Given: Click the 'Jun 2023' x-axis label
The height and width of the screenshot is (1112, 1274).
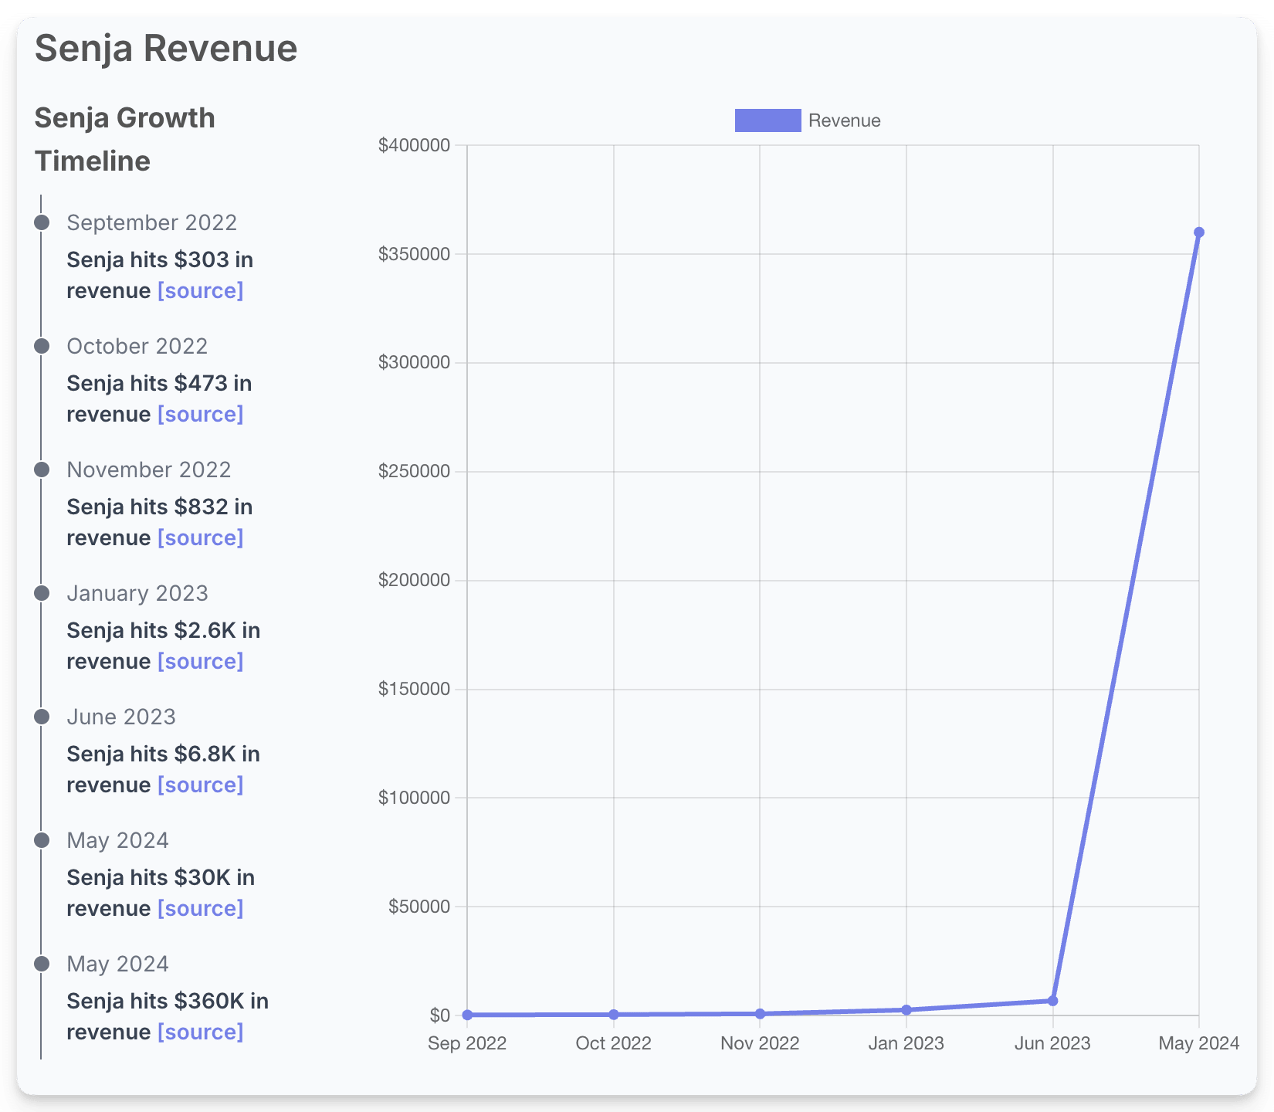Looking at the screenshot, I should pos(1052,1043).
